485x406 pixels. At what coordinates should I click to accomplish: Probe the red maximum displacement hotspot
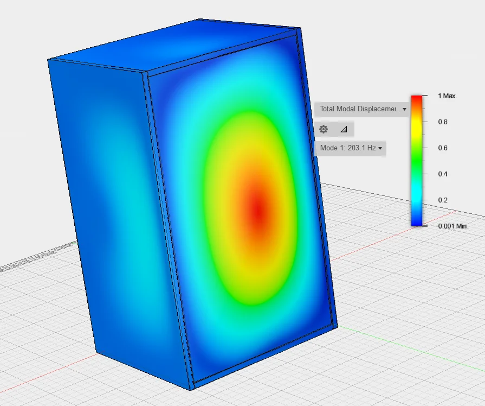pyautogui.click(x=257, y=209)
